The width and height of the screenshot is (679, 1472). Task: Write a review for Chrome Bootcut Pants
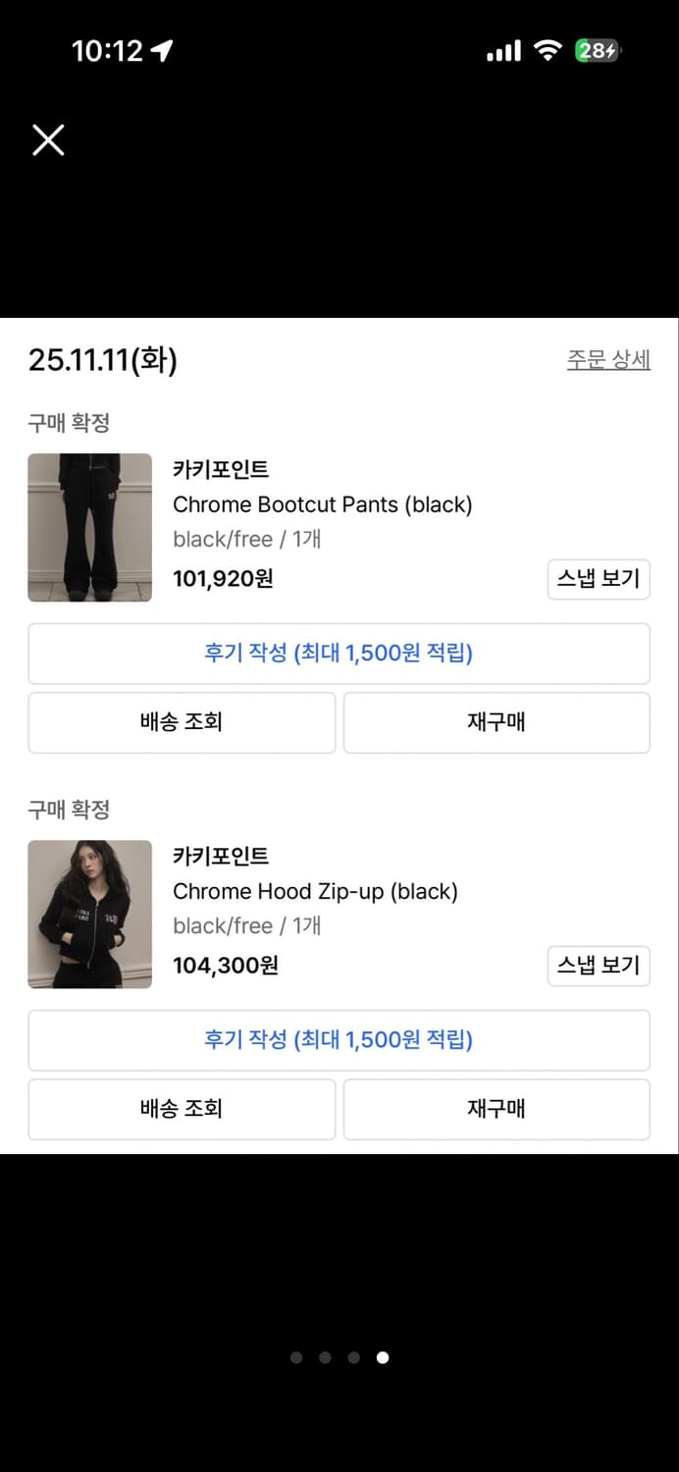click(339, 654)
